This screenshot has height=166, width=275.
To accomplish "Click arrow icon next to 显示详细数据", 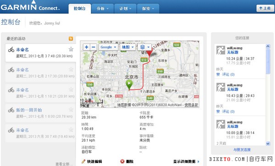I will 198,161.
